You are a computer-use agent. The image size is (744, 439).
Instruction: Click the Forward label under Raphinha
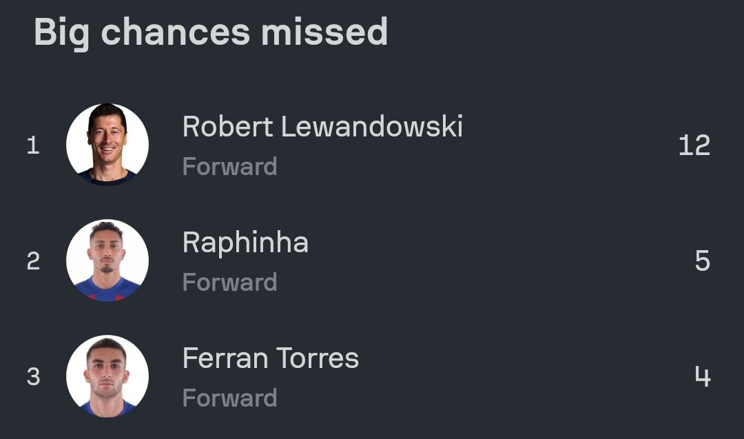coord(229,283)
